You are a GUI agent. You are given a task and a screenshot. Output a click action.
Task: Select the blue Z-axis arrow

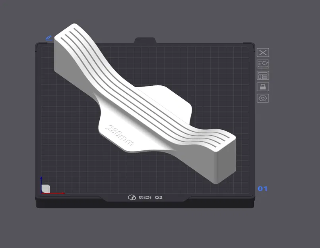point(41,179)
